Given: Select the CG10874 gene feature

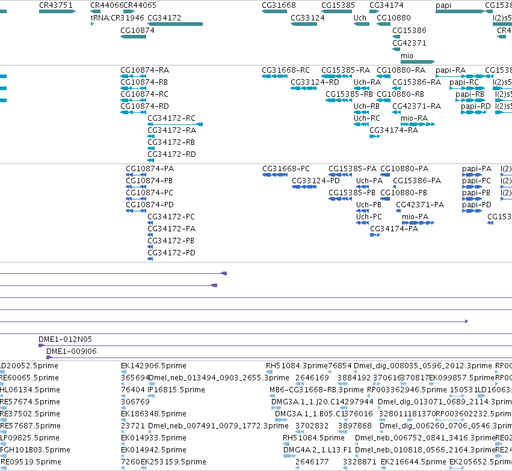Looking at the screenshot, I should click(133, 37).
